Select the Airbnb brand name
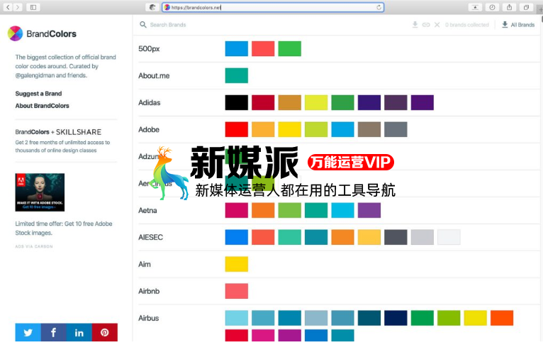The height and width of the screenshot is (345, 543). click(150, 291)
